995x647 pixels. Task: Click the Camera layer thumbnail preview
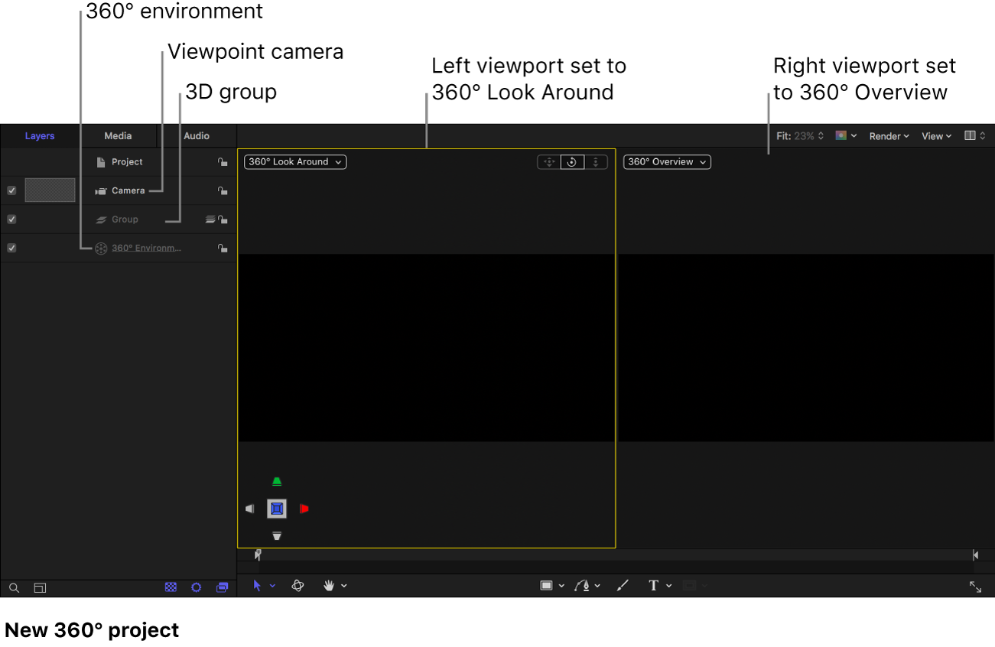point(50,190)
